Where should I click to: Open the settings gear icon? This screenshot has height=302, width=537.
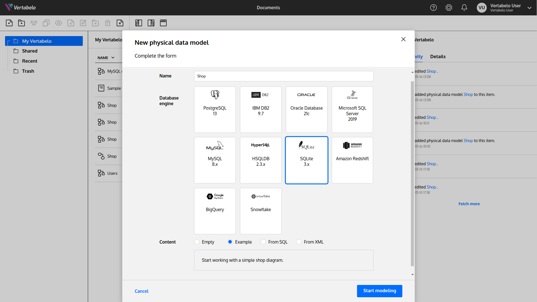tap(449, 8)
